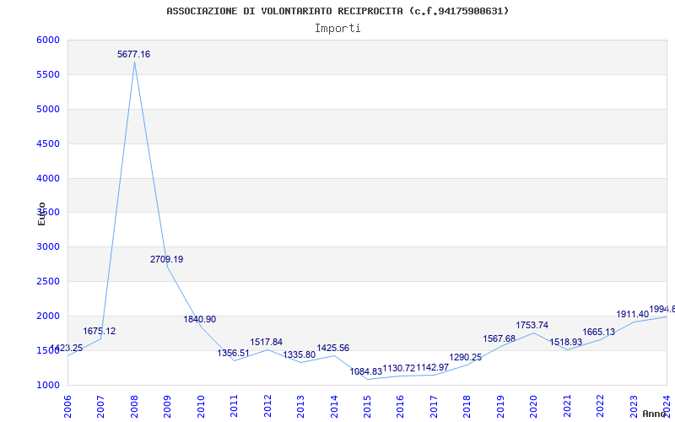Click the data label 1675.12
The image size is (675, 422).
100,331
